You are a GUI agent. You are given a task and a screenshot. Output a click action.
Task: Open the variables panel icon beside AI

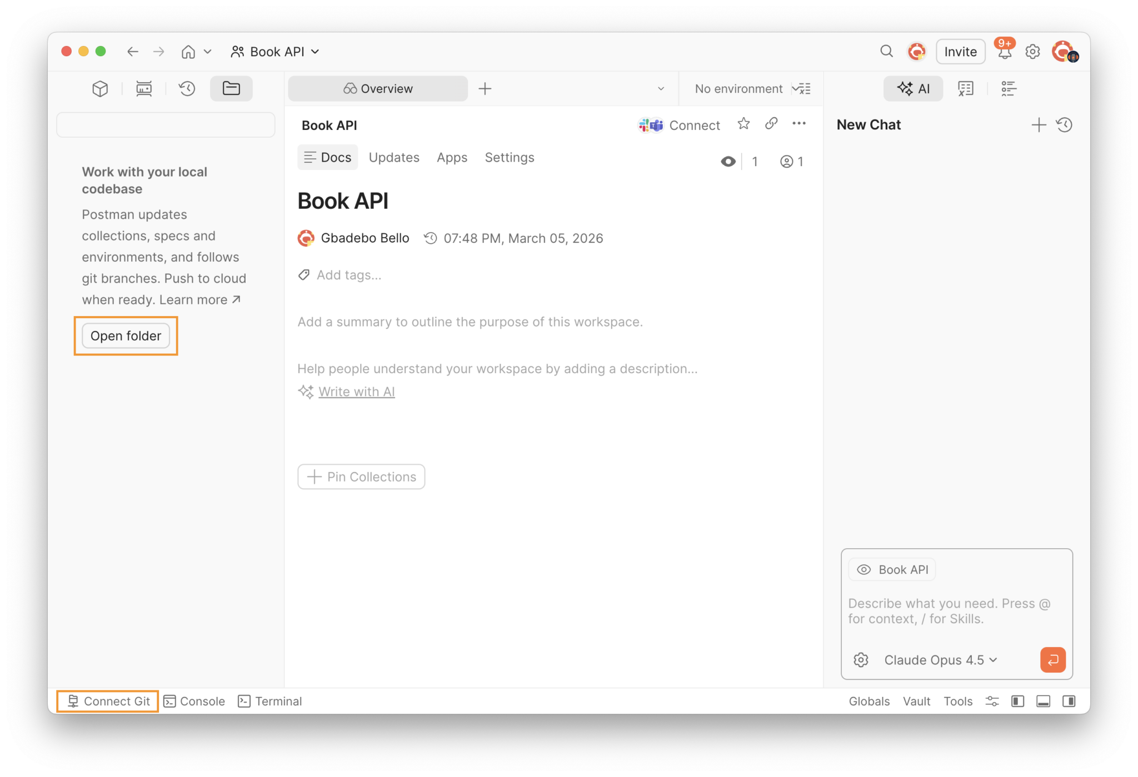(966, 89)
